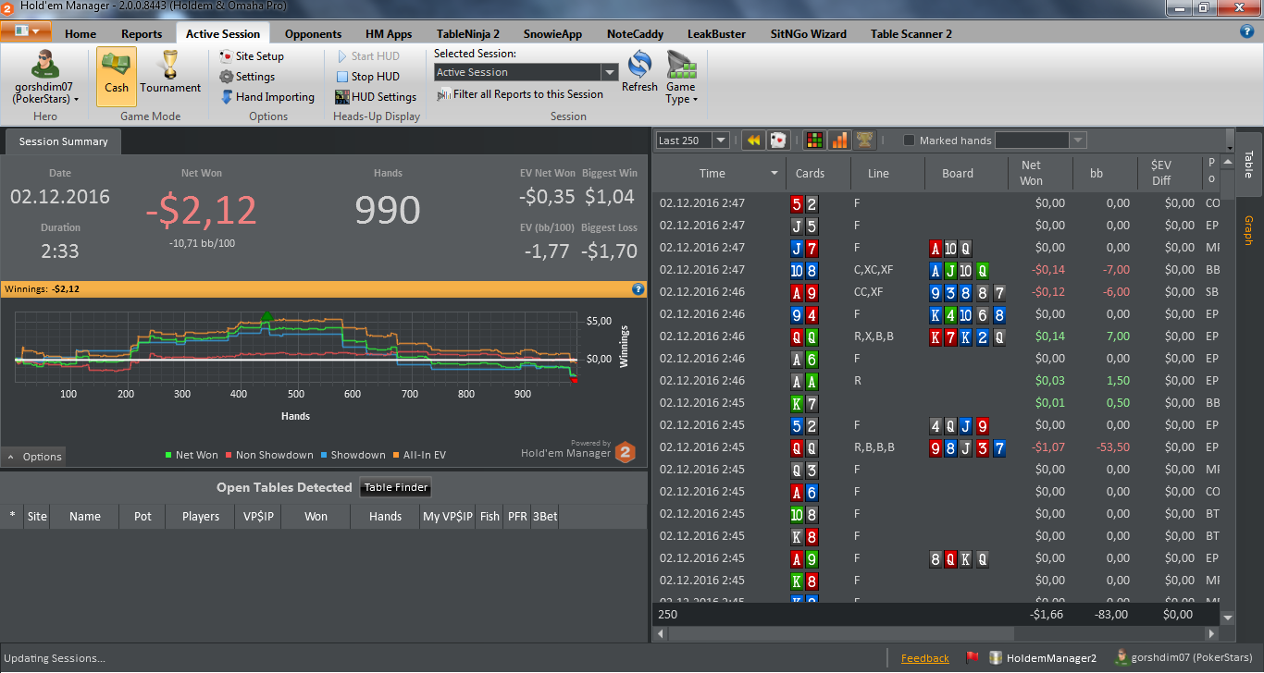Toggle the Marked hands checkbox

click(x=909, y=141)
